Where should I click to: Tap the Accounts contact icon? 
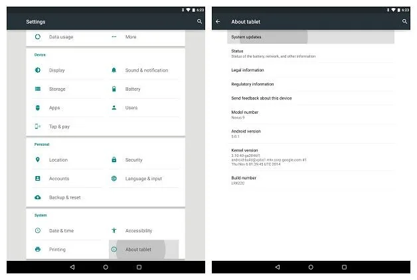38,179
